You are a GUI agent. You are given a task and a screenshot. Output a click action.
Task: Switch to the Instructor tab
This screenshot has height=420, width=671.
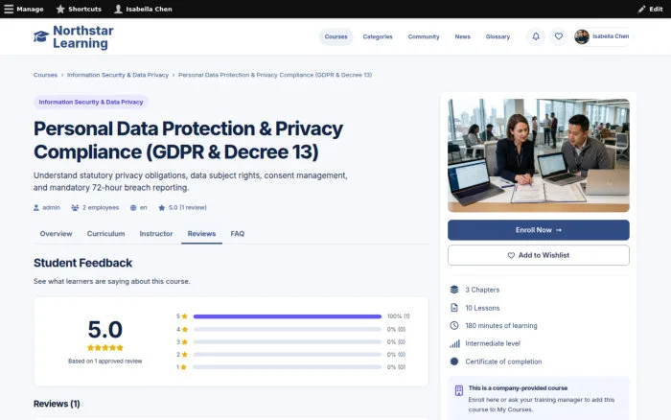click(156, 234)
